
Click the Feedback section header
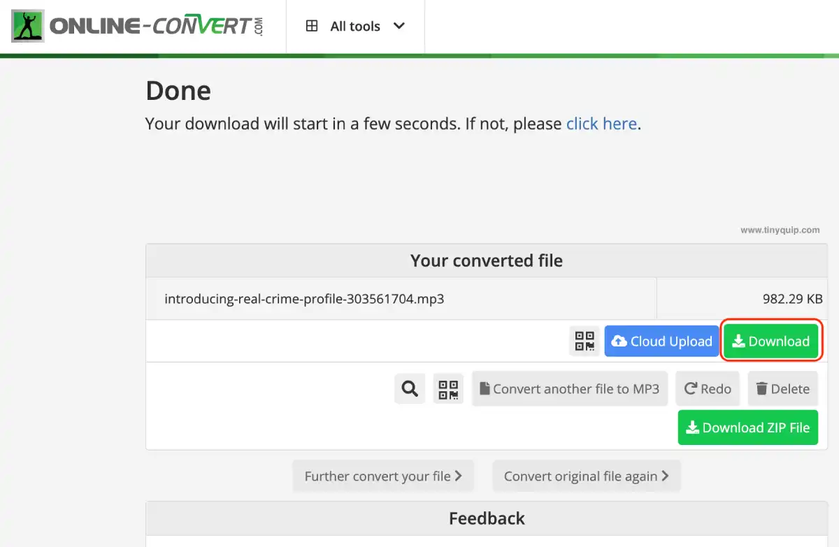(487, 518)
